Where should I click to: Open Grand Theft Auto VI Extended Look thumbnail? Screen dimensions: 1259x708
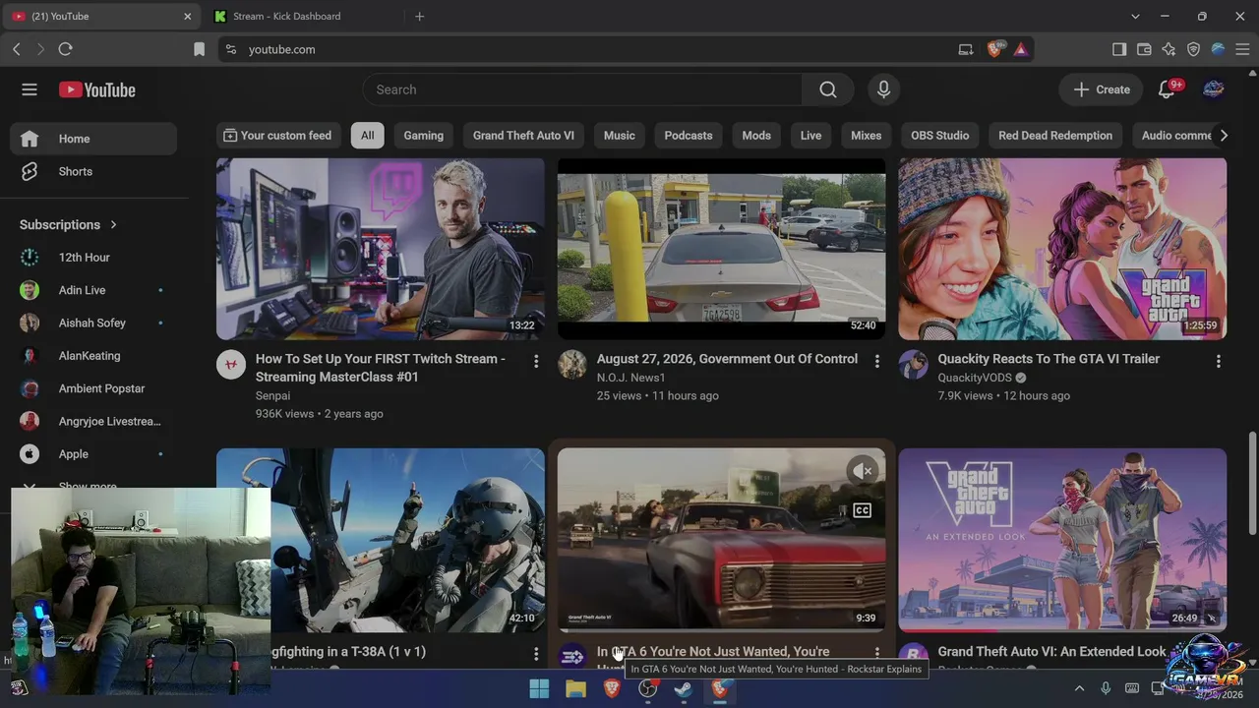click(1062, 540)
